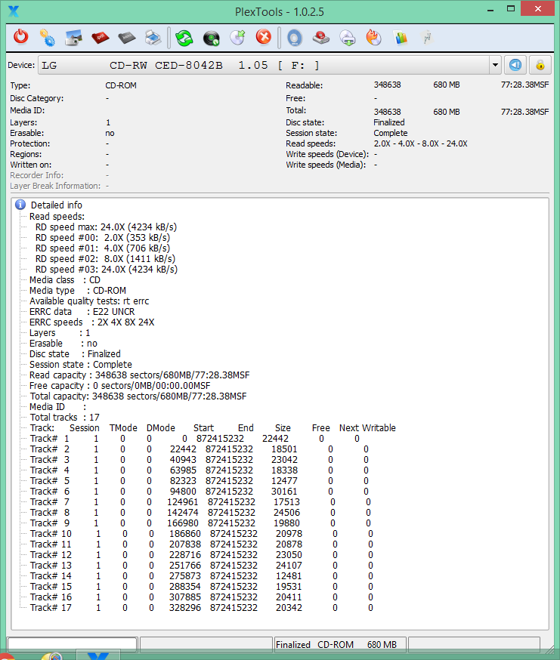Open PlexTools from the Windows taskbar
560x660 pixels.
pos(98,655)
